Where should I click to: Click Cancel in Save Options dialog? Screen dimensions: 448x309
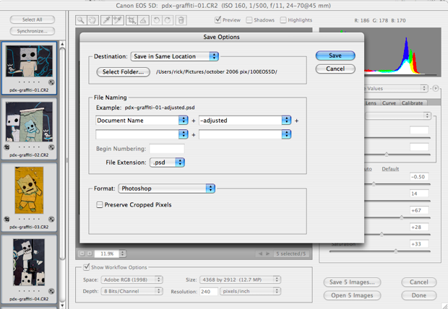tap(335, 69)
